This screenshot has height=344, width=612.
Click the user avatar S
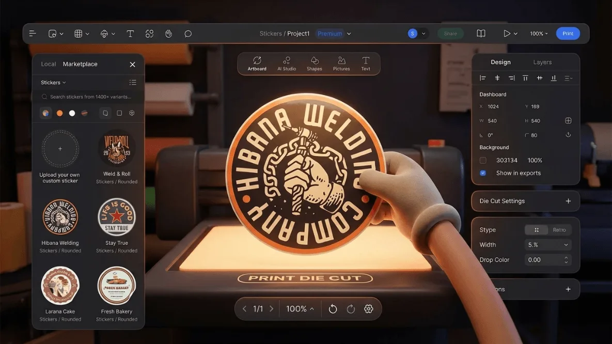click(413, 34)
